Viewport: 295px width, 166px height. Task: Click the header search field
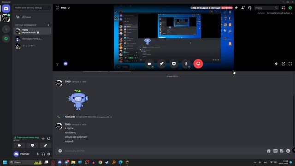pyautogui.click(x=266, y=8)
